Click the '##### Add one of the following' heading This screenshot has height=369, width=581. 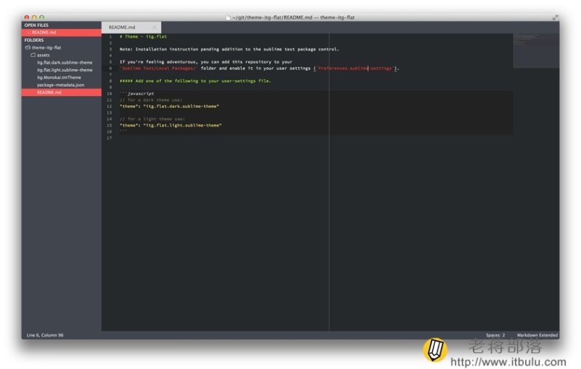coord(195,81)
